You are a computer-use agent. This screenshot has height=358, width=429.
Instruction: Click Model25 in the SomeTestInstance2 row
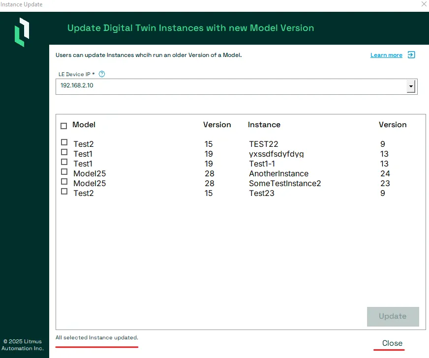90,183
